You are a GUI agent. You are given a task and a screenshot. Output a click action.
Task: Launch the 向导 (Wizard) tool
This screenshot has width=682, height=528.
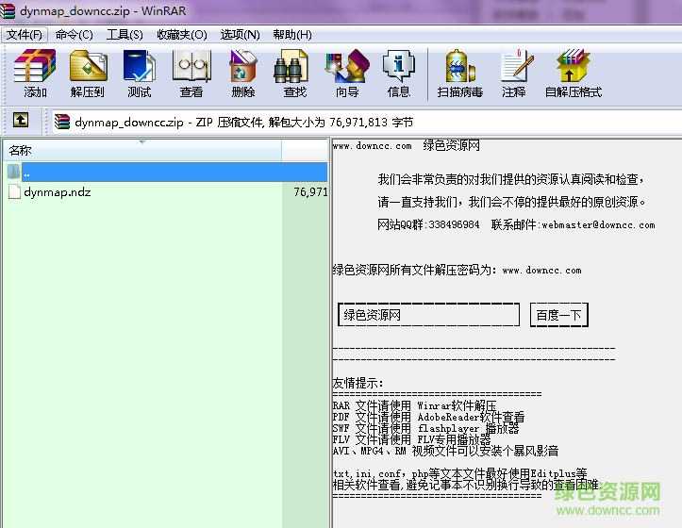pyautogui.click(x=347, y=74)
